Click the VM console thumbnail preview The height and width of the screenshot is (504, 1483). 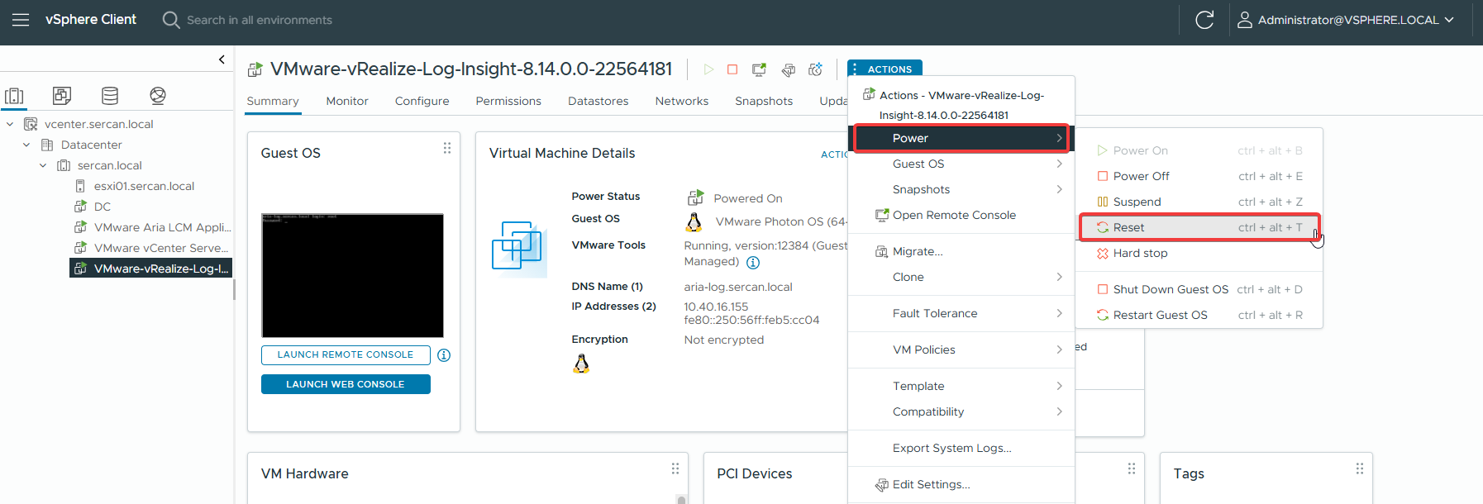point(353,275)
